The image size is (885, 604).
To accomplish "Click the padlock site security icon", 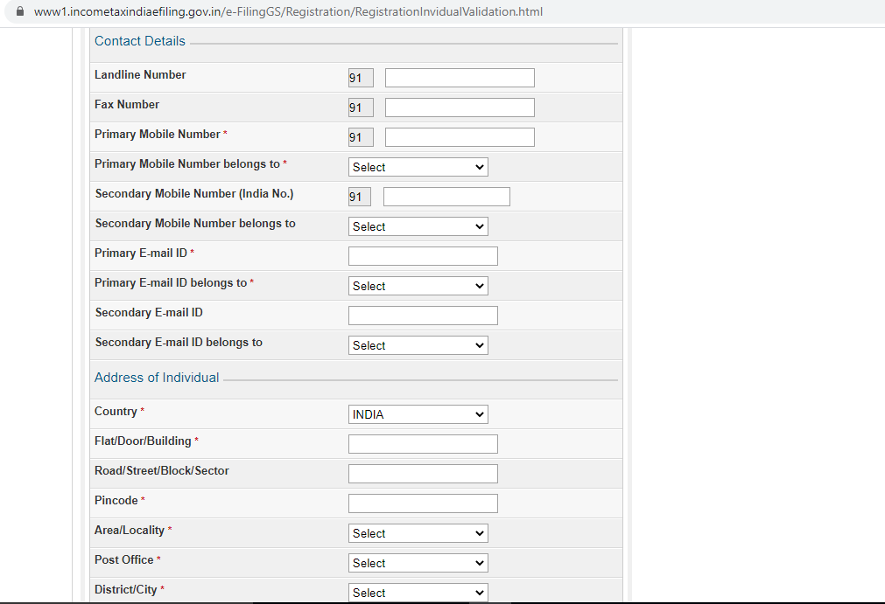I will 20,11.
